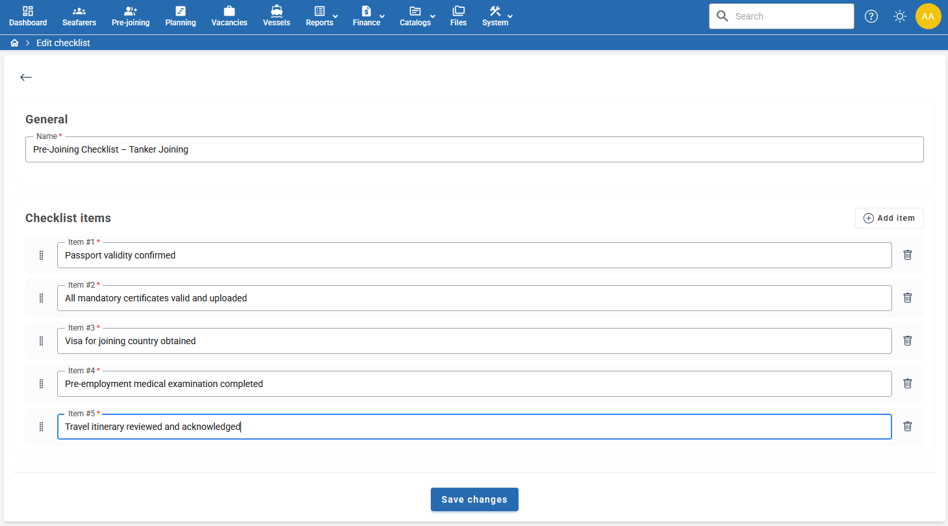Viewport: 948px width, 526px height.
Task: Delete Item #1 Passport validity confirmed
Action: (908, 255)
